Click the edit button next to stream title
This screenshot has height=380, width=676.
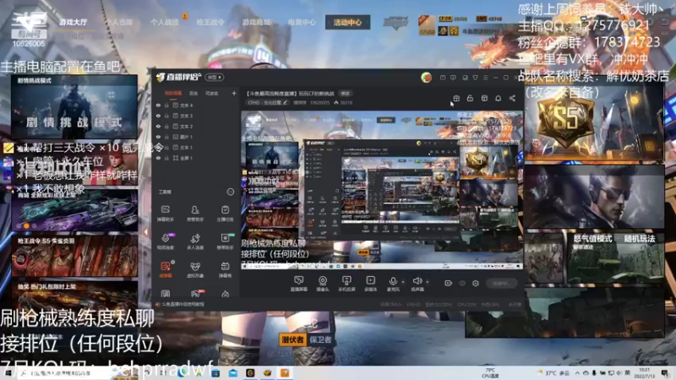[346, 93]
